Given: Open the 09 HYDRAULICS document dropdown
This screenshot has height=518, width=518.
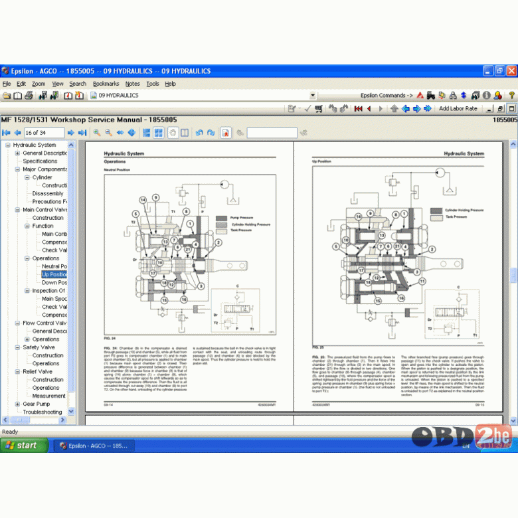Looking at the screenshot, I should [x=313, y=96].
